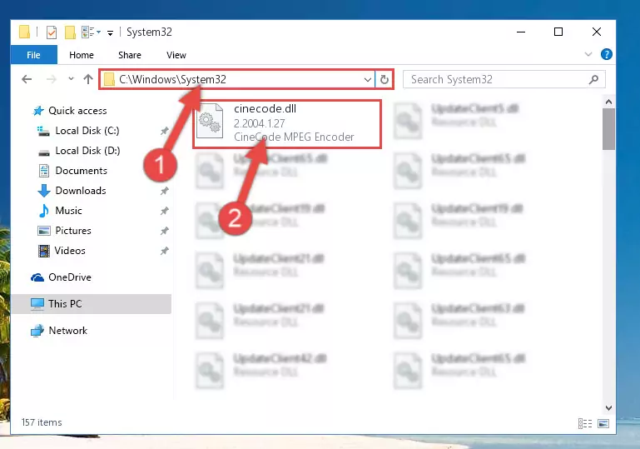This screenshot has width=640, height=449.
Task: Switch to Large icons view in status bar
Action: coord(603,424)
